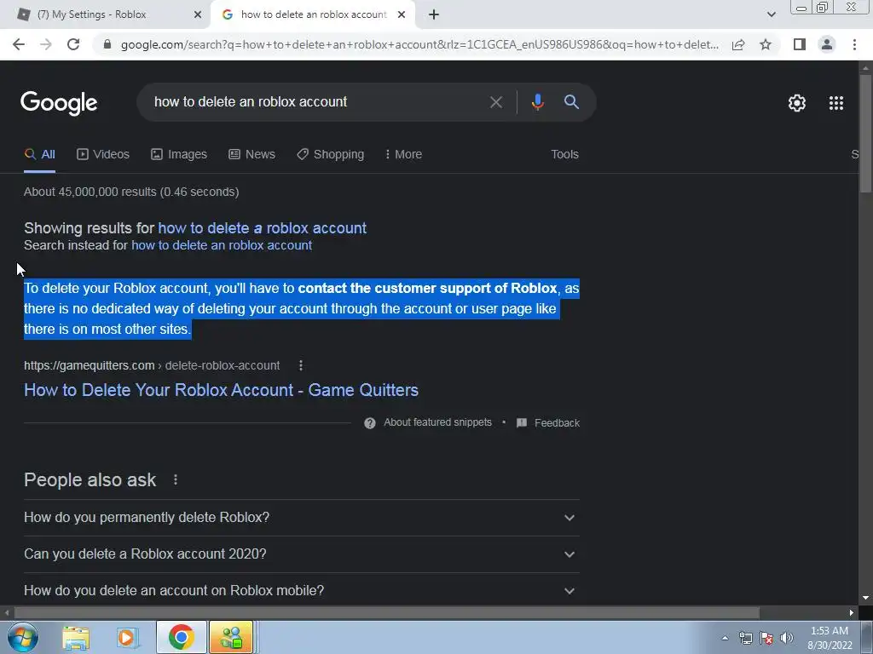873x654 pixels.
Task: Open the search Tools options
Action: [564, 154]
